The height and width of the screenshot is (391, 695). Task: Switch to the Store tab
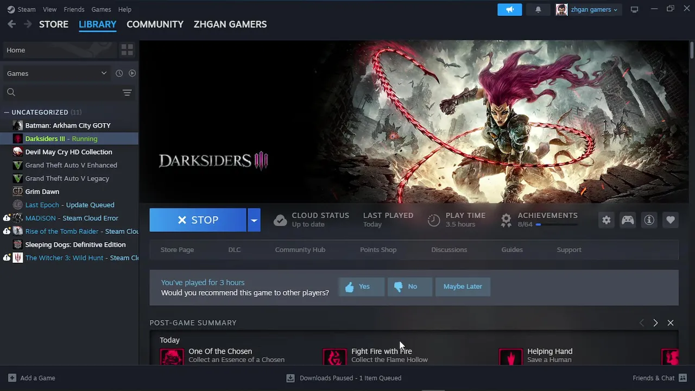click(x=54, y=24)
